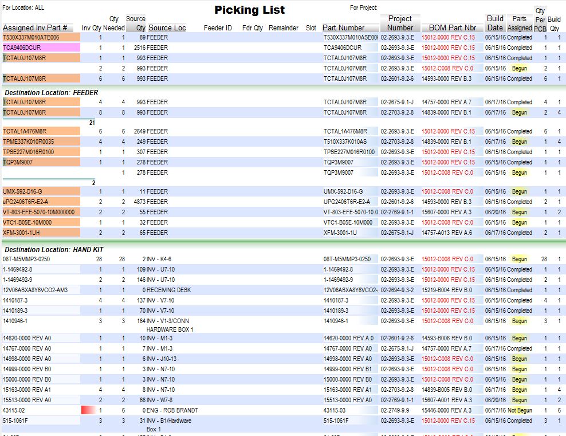Click the "Qty Per PCB" column header
The image size is (566, 436).
[540, 20]
